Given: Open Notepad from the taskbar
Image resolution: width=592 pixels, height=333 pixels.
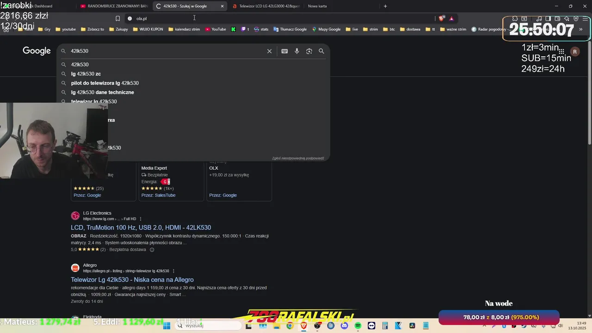Looking at the screenshot, I should click(x=426, y=326).
